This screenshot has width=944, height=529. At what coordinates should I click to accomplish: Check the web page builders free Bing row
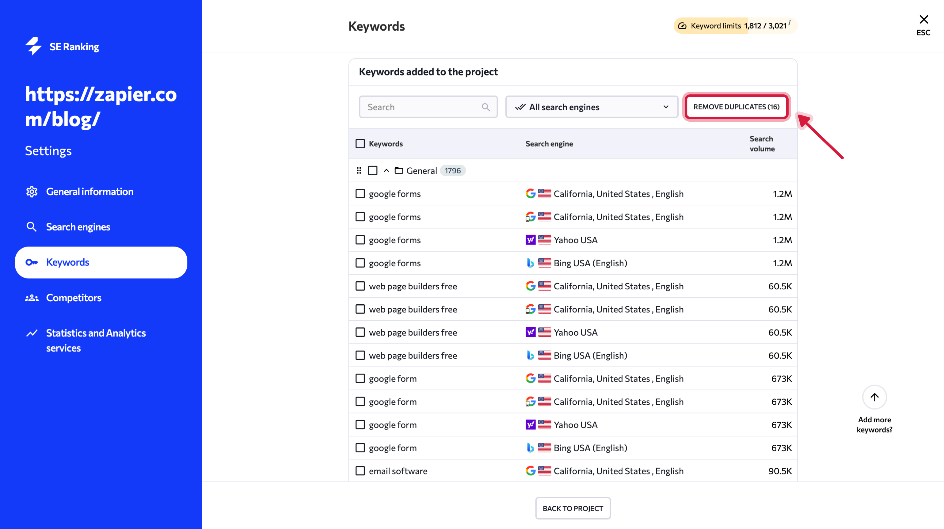(x=360, y=355)
